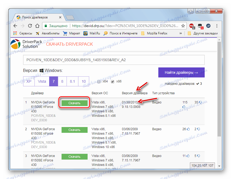The height and width of the screenshot is (179, 232).
Task: Select Windows 10 version tab
Action: tap(84, 81)
